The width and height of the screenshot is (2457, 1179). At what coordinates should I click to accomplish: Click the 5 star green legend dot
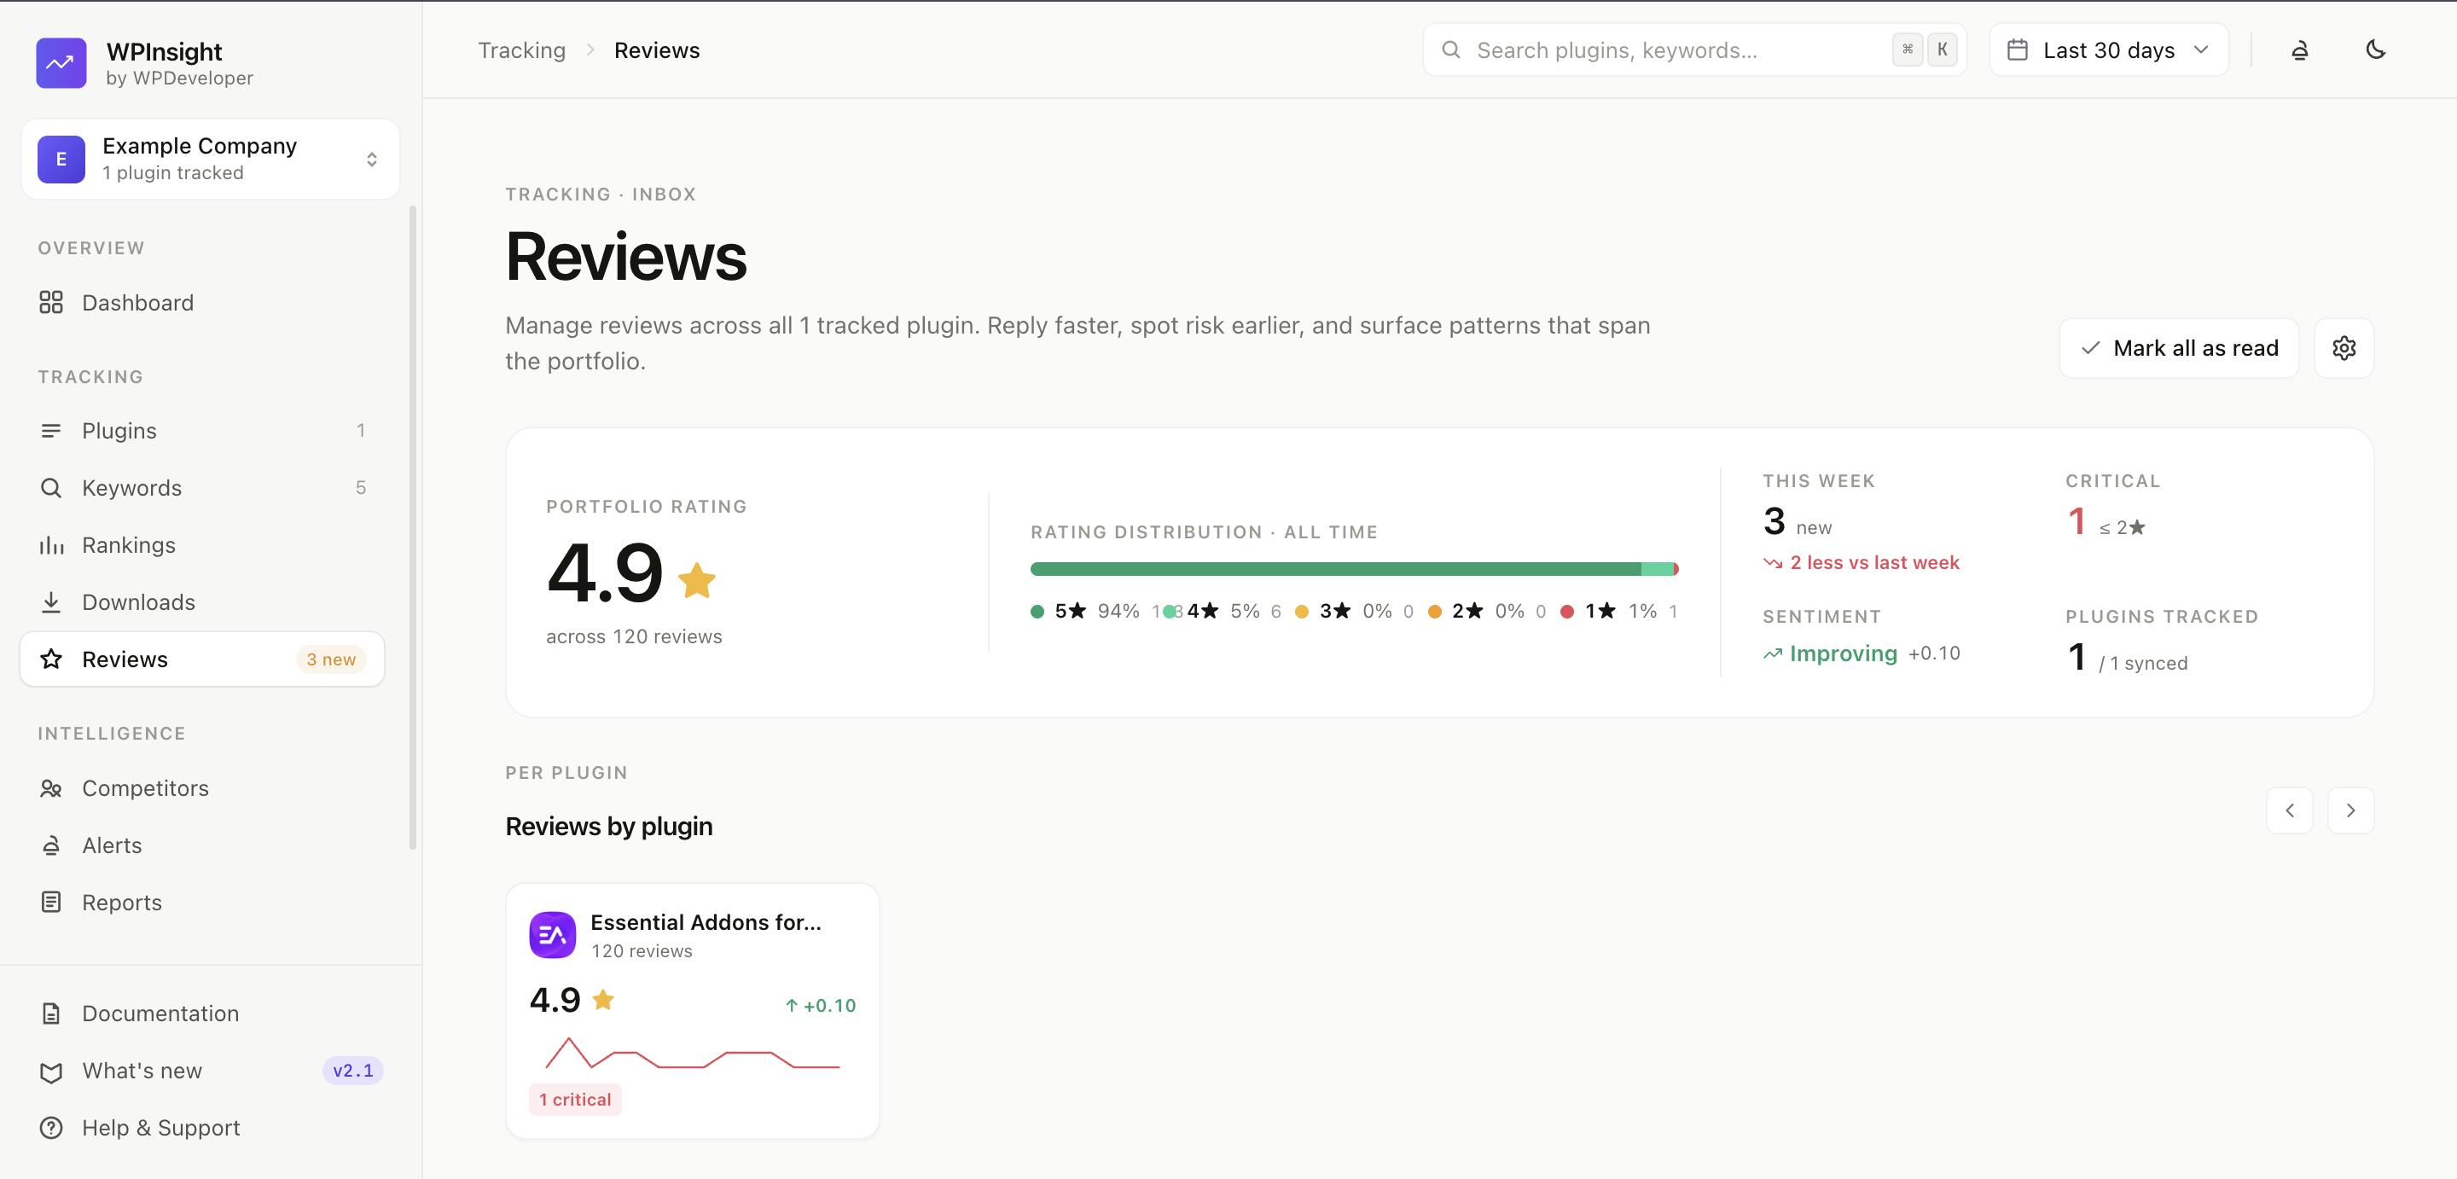pos(1037,612)
